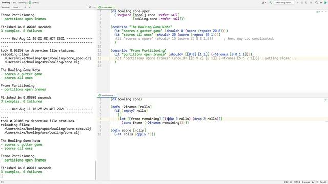This screenshot has height=184, width=328.
Task: Click 'partitions open frames' test code line
Action: (x=183, y=54)
